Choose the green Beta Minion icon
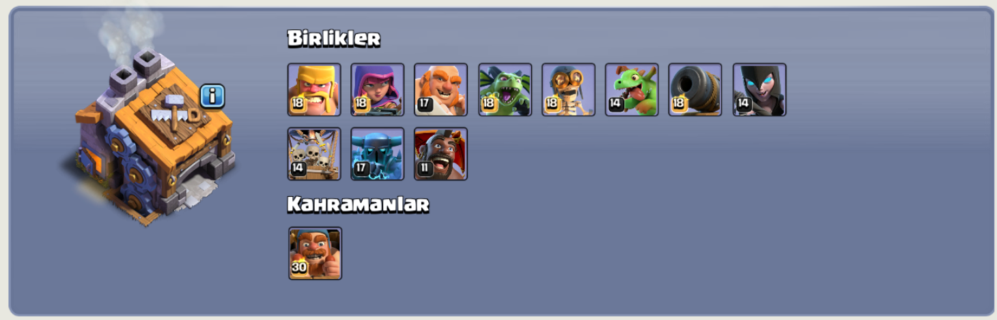The image size is (997, 320). (505, 90)
